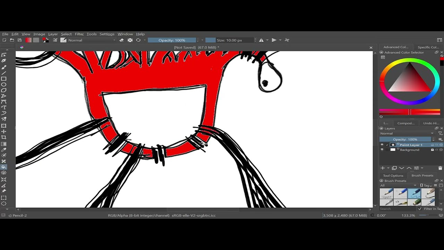This screenshot has height=250, width=444.
Task: Click the brush preset Search field
Action: tap(398, 209)
